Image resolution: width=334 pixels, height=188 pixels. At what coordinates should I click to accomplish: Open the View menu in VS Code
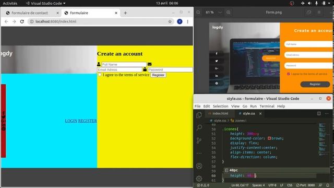[235, 106]
